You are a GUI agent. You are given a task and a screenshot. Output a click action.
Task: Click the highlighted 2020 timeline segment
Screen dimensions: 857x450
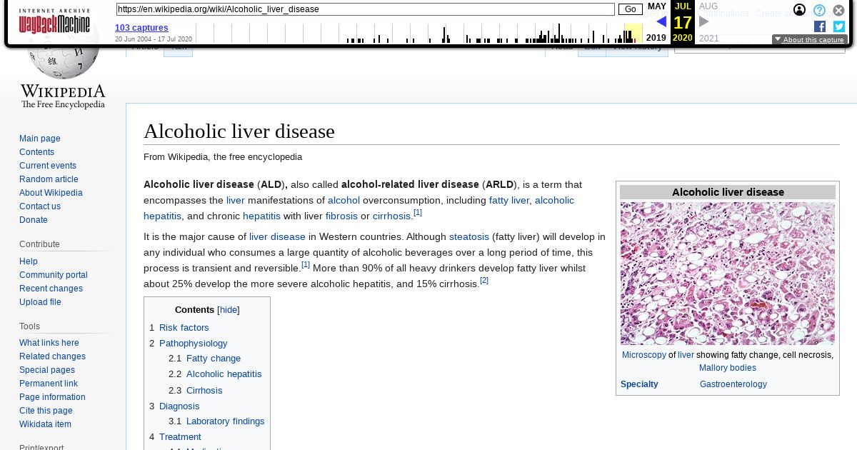point(633,33)
